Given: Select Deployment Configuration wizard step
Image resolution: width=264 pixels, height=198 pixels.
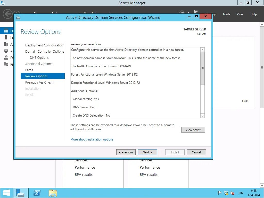Looking at the screenshot, I should point(44,45).
